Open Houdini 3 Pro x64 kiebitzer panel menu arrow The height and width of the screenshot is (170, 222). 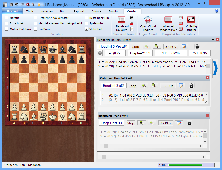(x=213, y=40)
